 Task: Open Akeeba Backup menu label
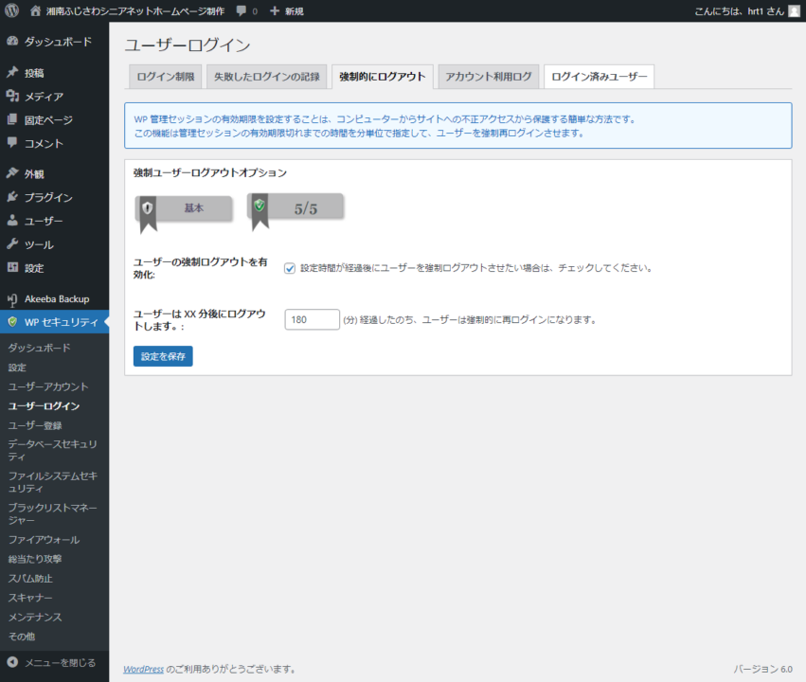tap(57, 299)
